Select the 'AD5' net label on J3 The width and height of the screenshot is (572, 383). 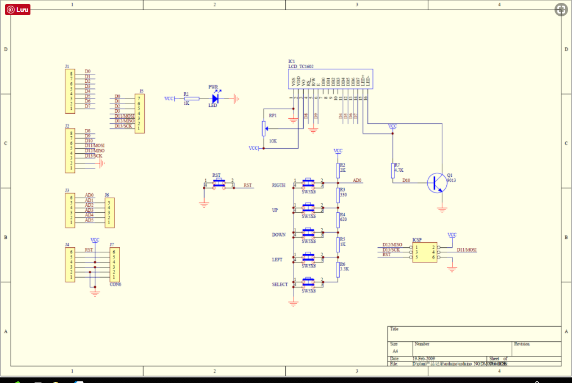coord(90,220)
